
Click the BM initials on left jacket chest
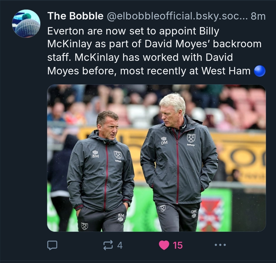(95, 156)
